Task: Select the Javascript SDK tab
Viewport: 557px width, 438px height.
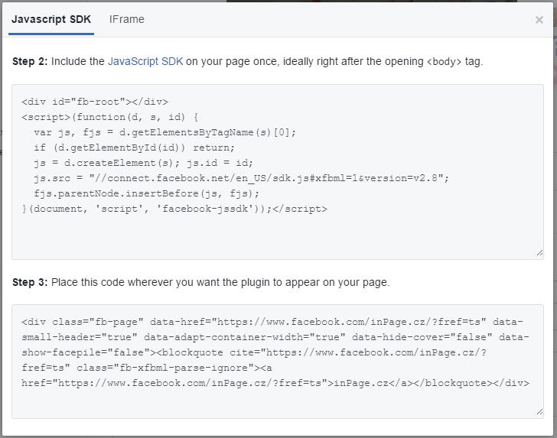Action: click(51, 19)
